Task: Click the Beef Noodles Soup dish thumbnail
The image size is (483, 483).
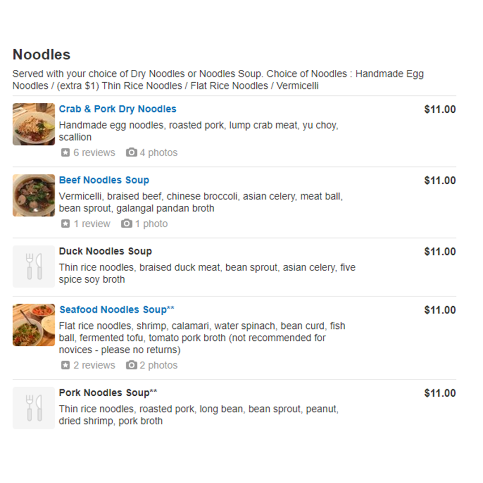Action: pyautogui.click(x=34, y=195)
